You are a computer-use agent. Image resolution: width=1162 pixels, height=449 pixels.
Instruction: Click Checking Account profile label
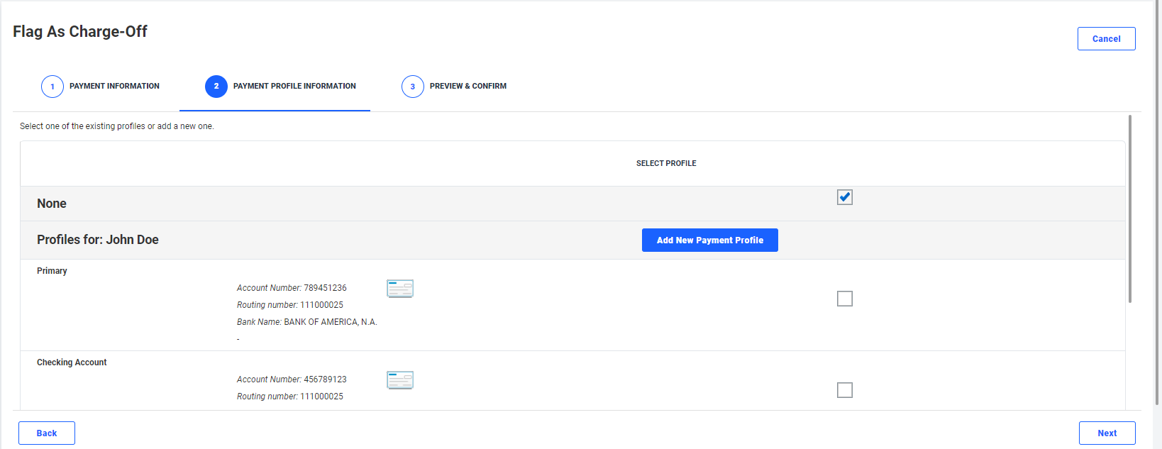pos(72,362)
